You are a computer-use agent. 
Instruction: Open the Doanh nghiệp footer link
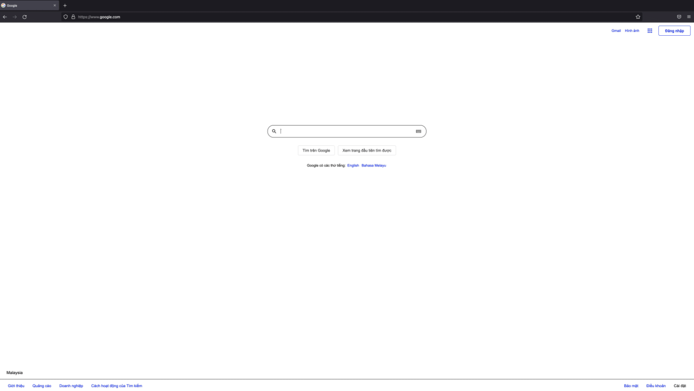click(71, 386)
